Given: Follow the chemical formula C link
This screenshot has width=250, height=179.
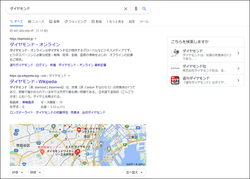Looking at the screenshot, I should pyautogui.click(x=23, y=107).
